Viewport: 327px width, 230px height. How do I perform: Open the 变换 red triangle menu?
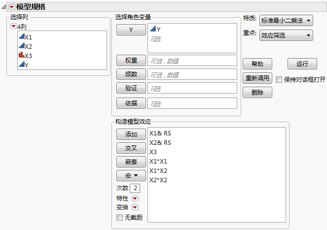click(135, 207)
